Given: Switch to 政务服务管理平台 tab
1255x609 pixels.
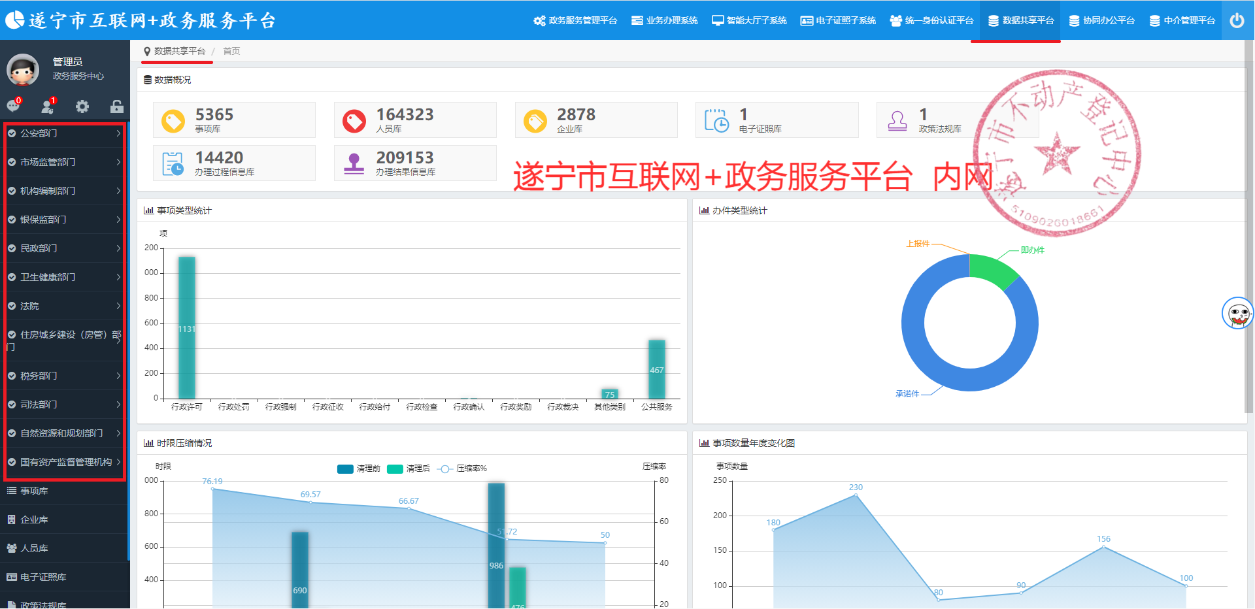Looking at the screenshot, I should [x=575, y=20].
